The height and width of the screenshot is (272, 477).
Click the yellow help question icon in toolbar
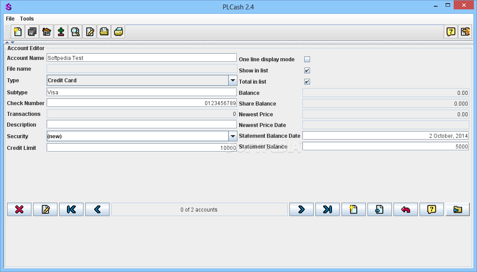pos(451,31)
